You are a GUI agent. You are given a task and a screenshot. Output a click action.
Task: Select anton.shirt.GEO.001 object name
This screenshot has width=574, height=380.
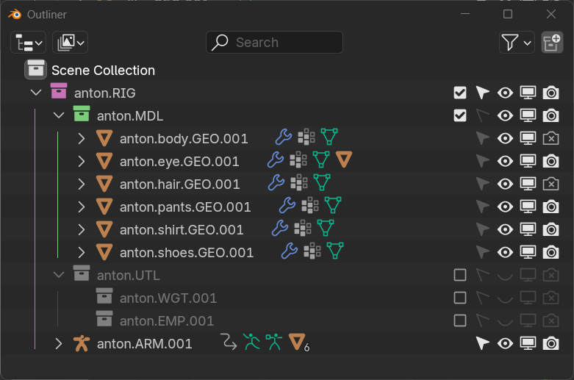pyautogui.click(x=182, y=230)
